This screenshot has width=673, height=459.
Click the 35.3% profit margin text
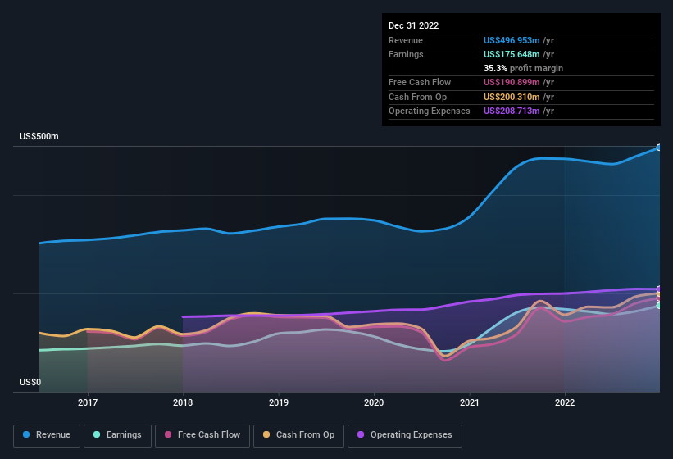pyautogui.click(x=523, y=68)
